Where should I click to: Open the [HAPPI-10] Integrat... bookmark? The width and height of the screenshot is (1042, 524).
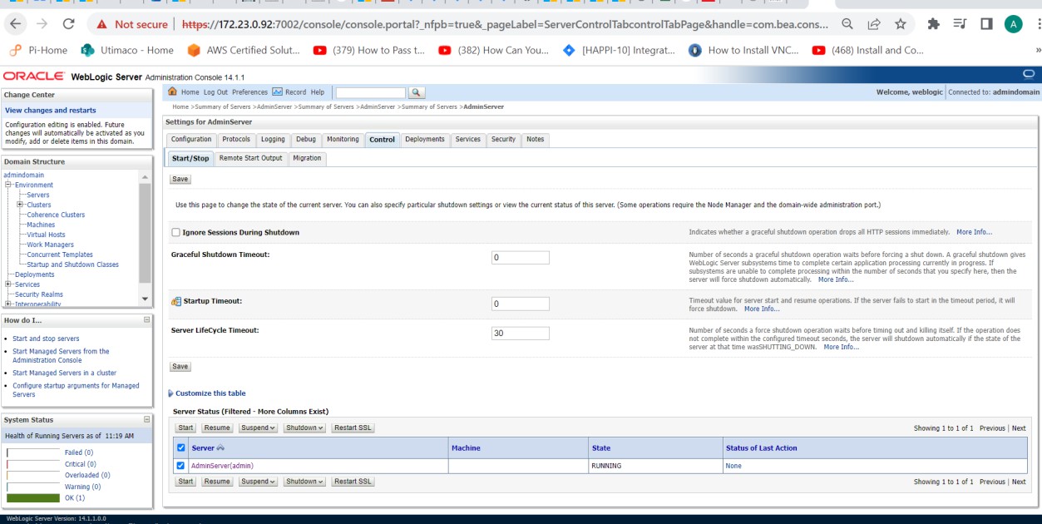[619, 50]
